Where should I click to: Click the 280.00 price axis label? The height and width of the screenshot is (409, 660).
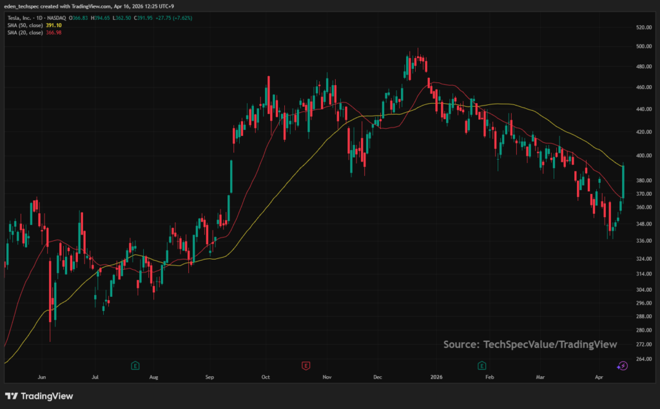coord(644,330)
